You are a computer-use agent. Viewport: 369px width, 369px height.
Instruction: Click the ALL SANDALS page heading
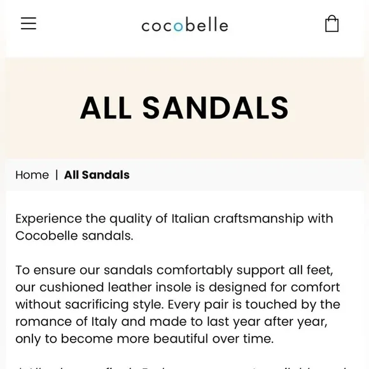pyautogui.click(x=184, y=108)
